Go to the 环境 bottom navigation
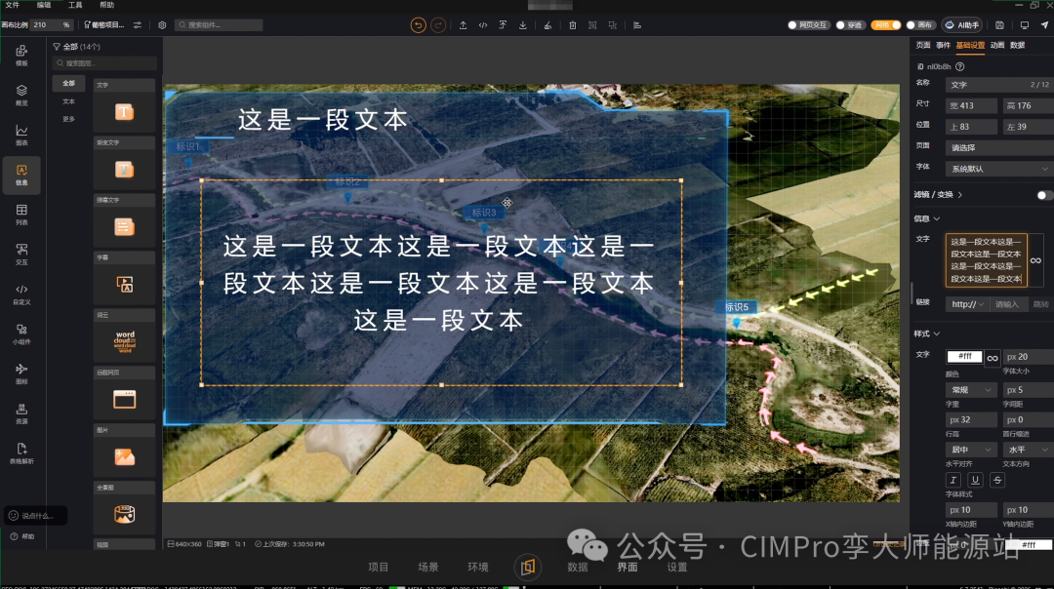The width and height of the screenshot is (1054, 589). coord(477,567)
